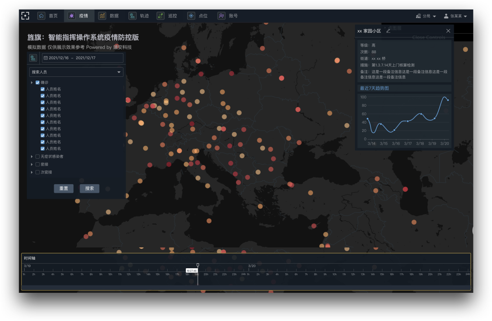The image size is (492, 321).
Task: Collapse the 确诊 tree node arrow
Action: coord(32,82)
